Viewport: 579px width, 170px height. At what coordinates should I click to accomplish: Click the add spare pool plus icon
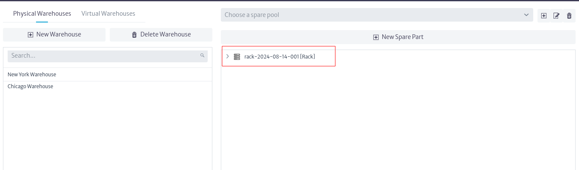point(544,16)
